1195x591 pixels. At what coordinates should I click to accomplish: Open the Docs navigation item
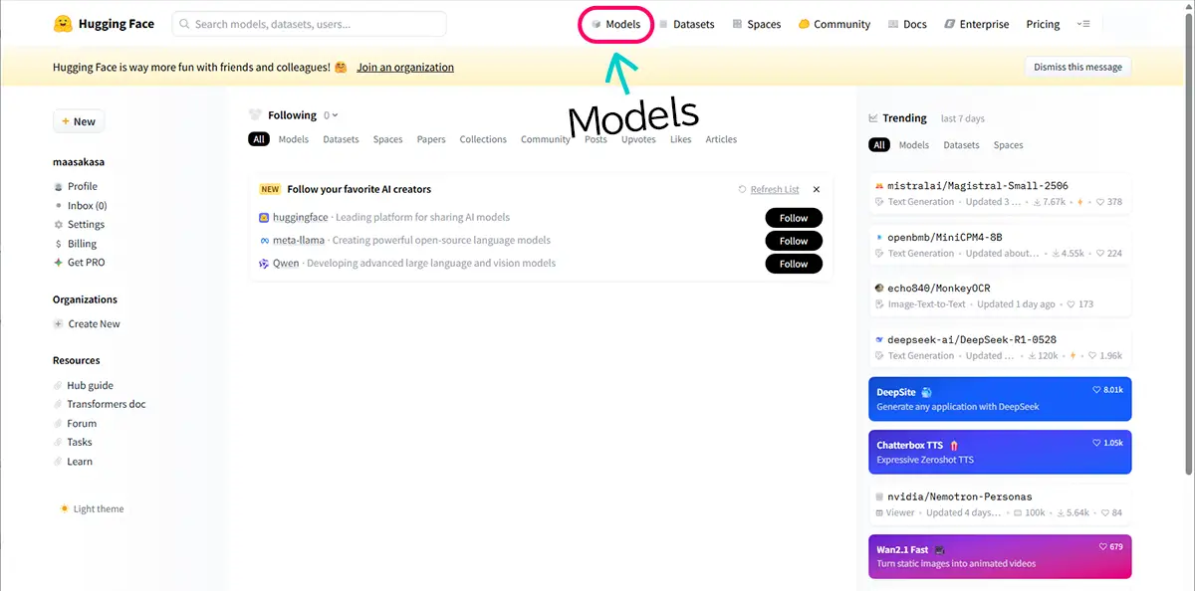(907, 24)
